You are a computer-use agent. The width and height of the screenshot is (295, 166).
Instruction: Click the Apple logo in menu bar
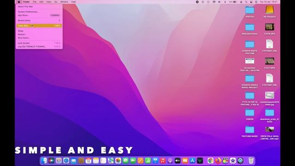click(19, 2)
